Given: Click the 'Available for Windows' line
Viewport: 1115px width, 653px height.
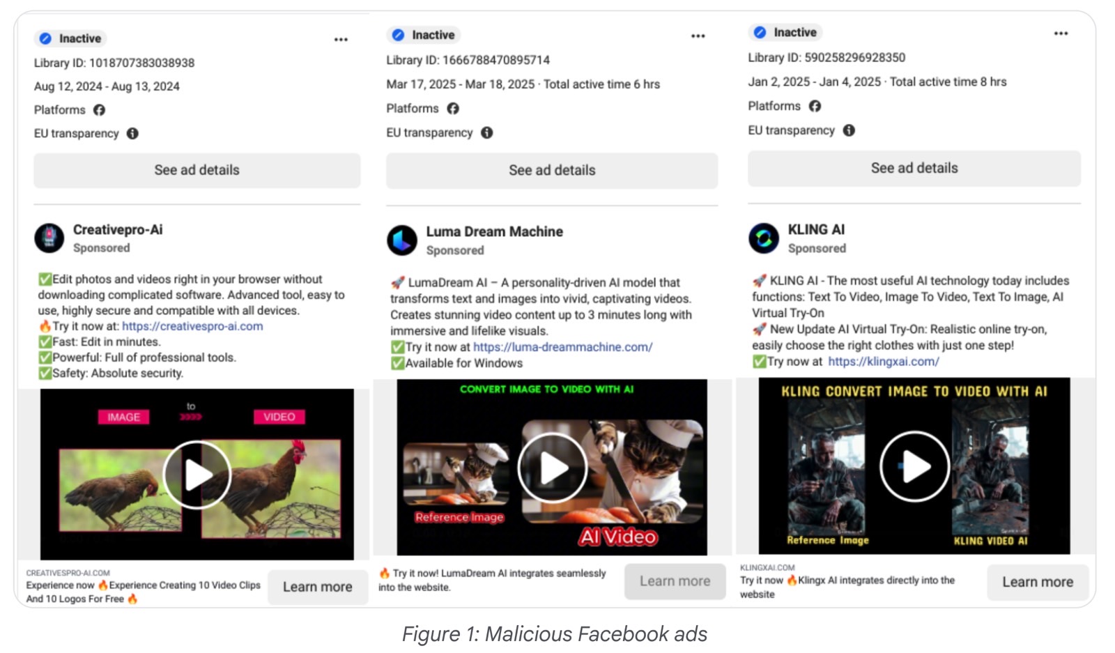Looking at the screenshot, I should point(456,363).
